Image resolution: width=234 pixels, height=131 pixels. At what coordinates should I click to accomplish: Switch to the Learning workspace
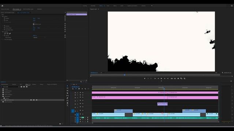pyautogui.click(x=85, y=6)
